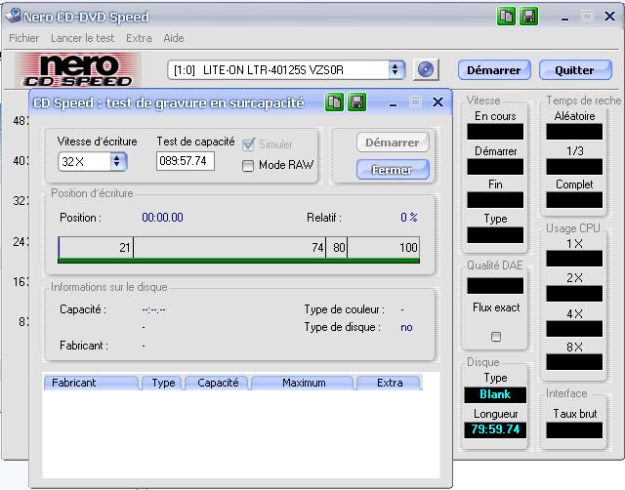
Task: Click the Relatif value 0 %
Action: tap(409, 218)
